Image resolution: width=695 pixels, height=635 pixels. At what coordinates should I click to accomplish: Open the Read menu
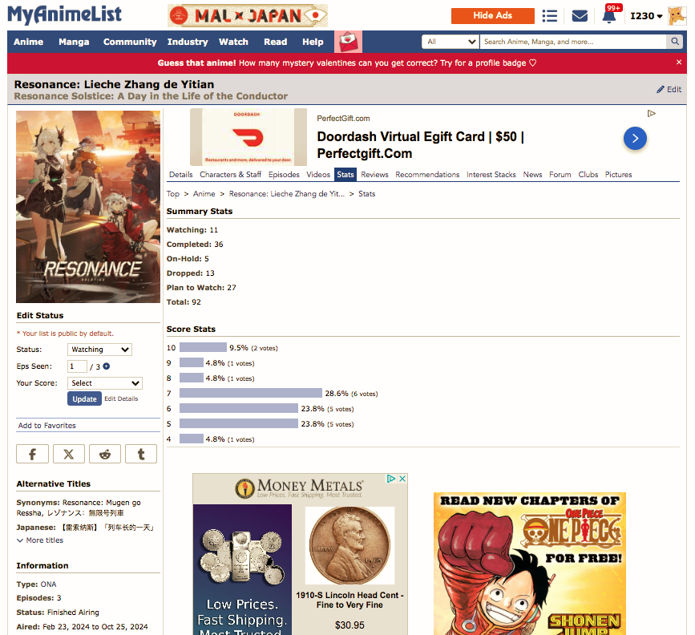pos(275,42)
